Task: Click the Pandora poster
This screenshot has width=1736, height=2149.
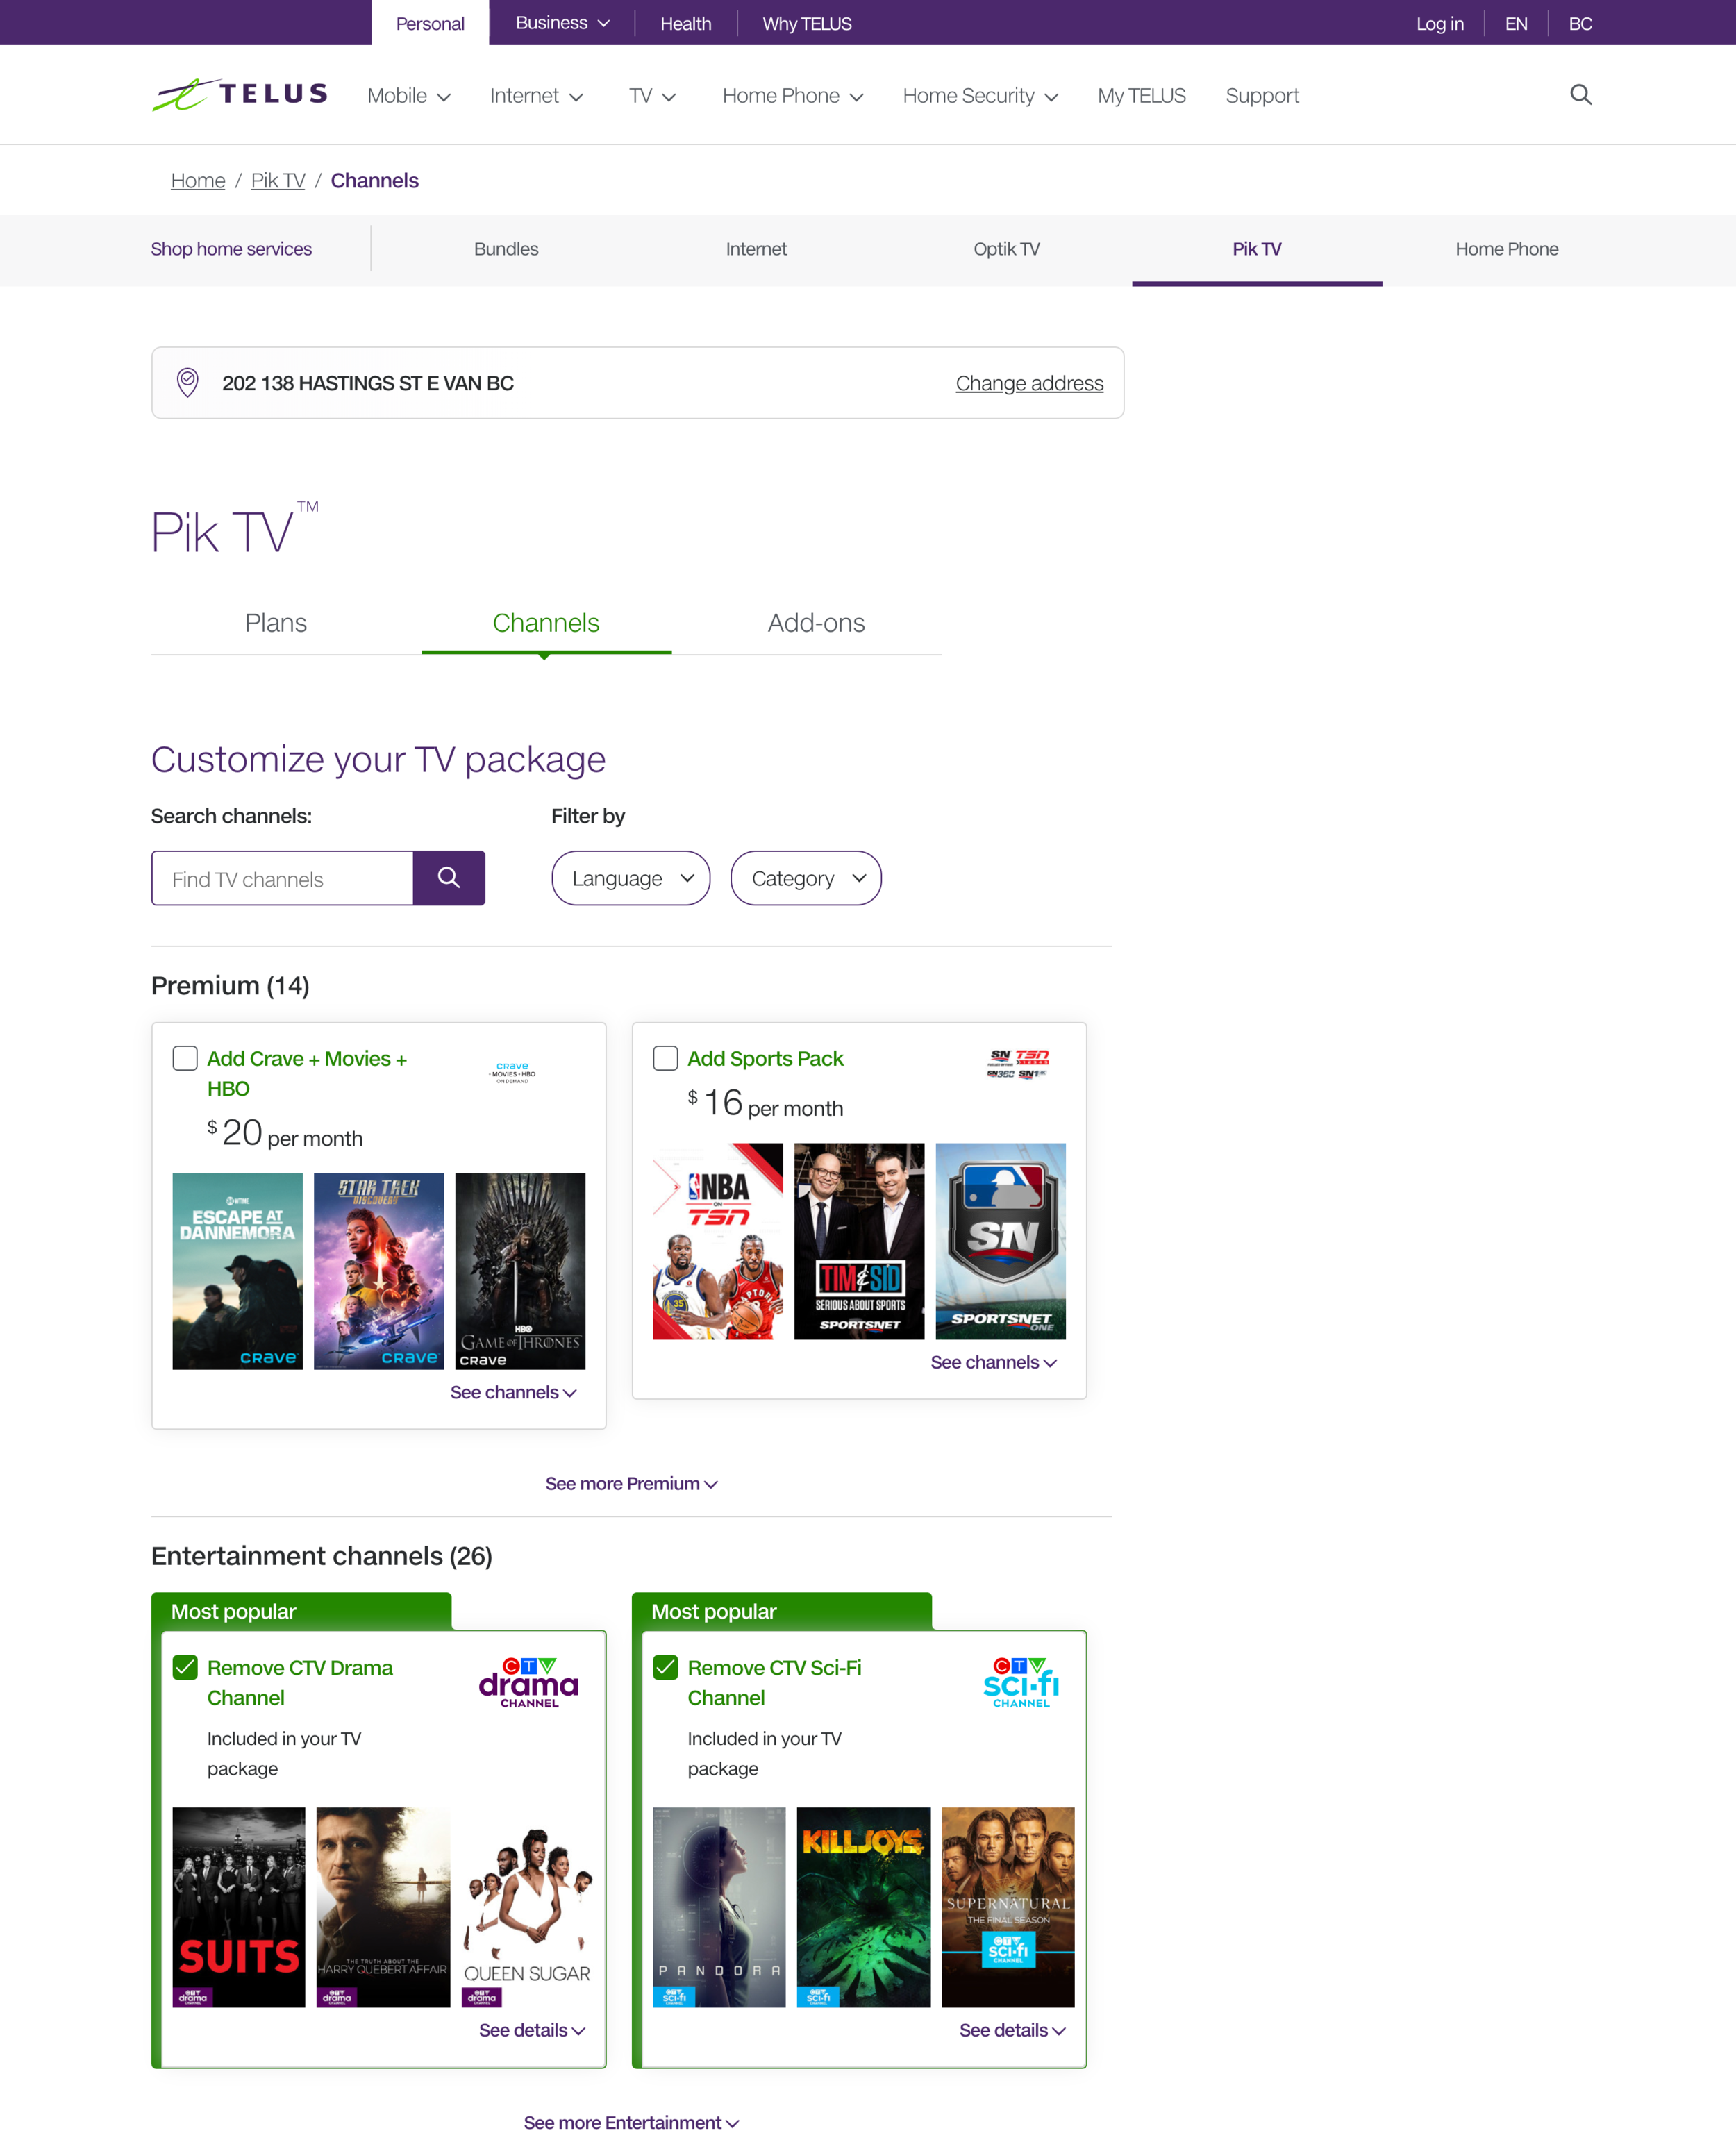Action: 719,1907
